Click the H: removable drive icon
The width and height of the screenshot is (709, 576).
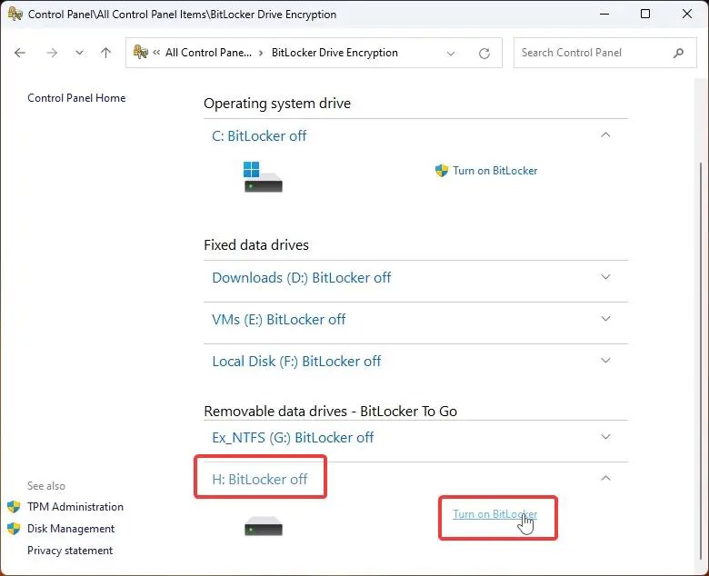(x=264, y=526)
